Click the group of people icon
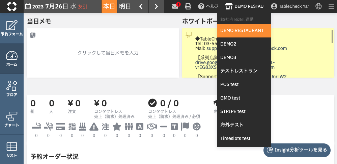The width and height of the screenshot is (337, 164). pyautogui.click(x=129, y=127)
